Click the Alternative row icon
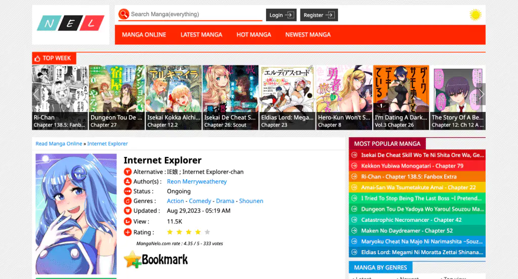This screenshot has width=518, height=279. 127,172
